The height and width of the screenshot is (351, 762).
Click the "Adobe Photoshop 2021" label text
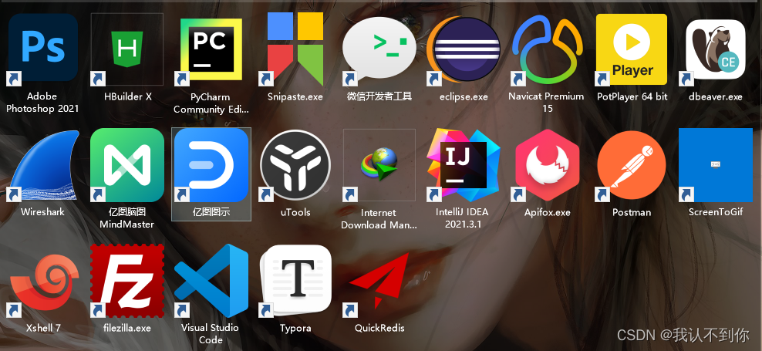point(42,103)
